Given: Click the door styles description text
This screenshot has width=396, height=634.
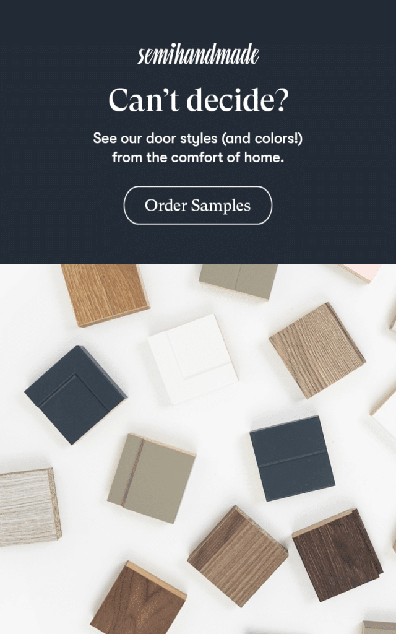Looking at the screenshot, I should click(x=198, y=147).
